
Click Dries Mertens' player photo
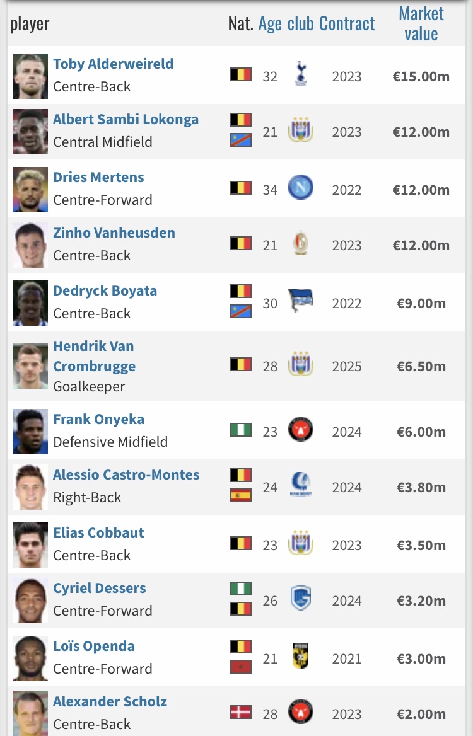(30, 189)
